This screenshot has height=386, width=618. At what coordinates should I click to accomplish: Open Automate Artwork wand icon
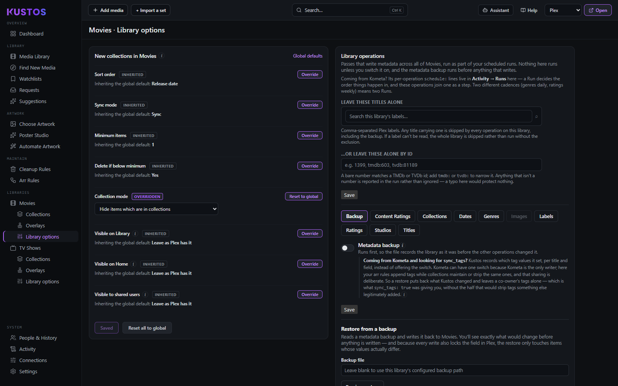pyautogui.click(x=13, y=146)
